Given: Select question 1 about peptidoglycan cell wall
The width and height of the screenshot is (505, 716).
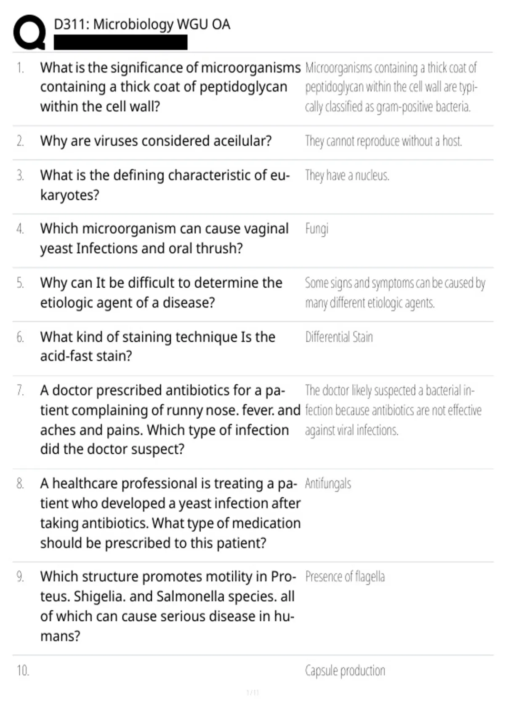Looking at the screenshot, I should pyautogui.click(x=170, y=87).
